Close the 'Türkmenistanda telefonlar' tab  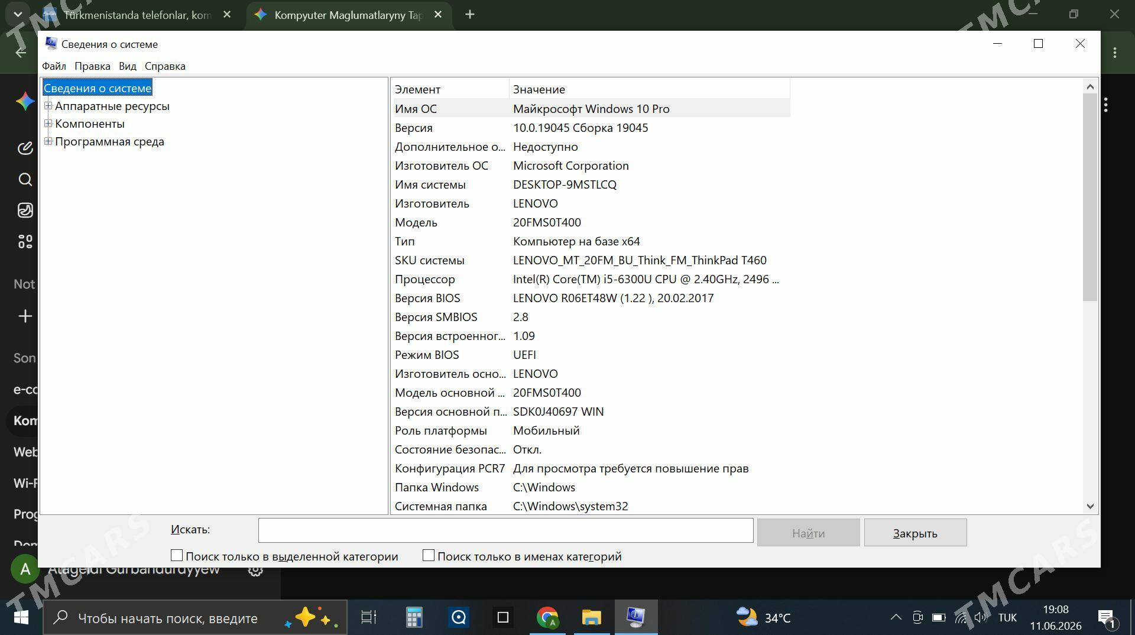click(227, 15)
